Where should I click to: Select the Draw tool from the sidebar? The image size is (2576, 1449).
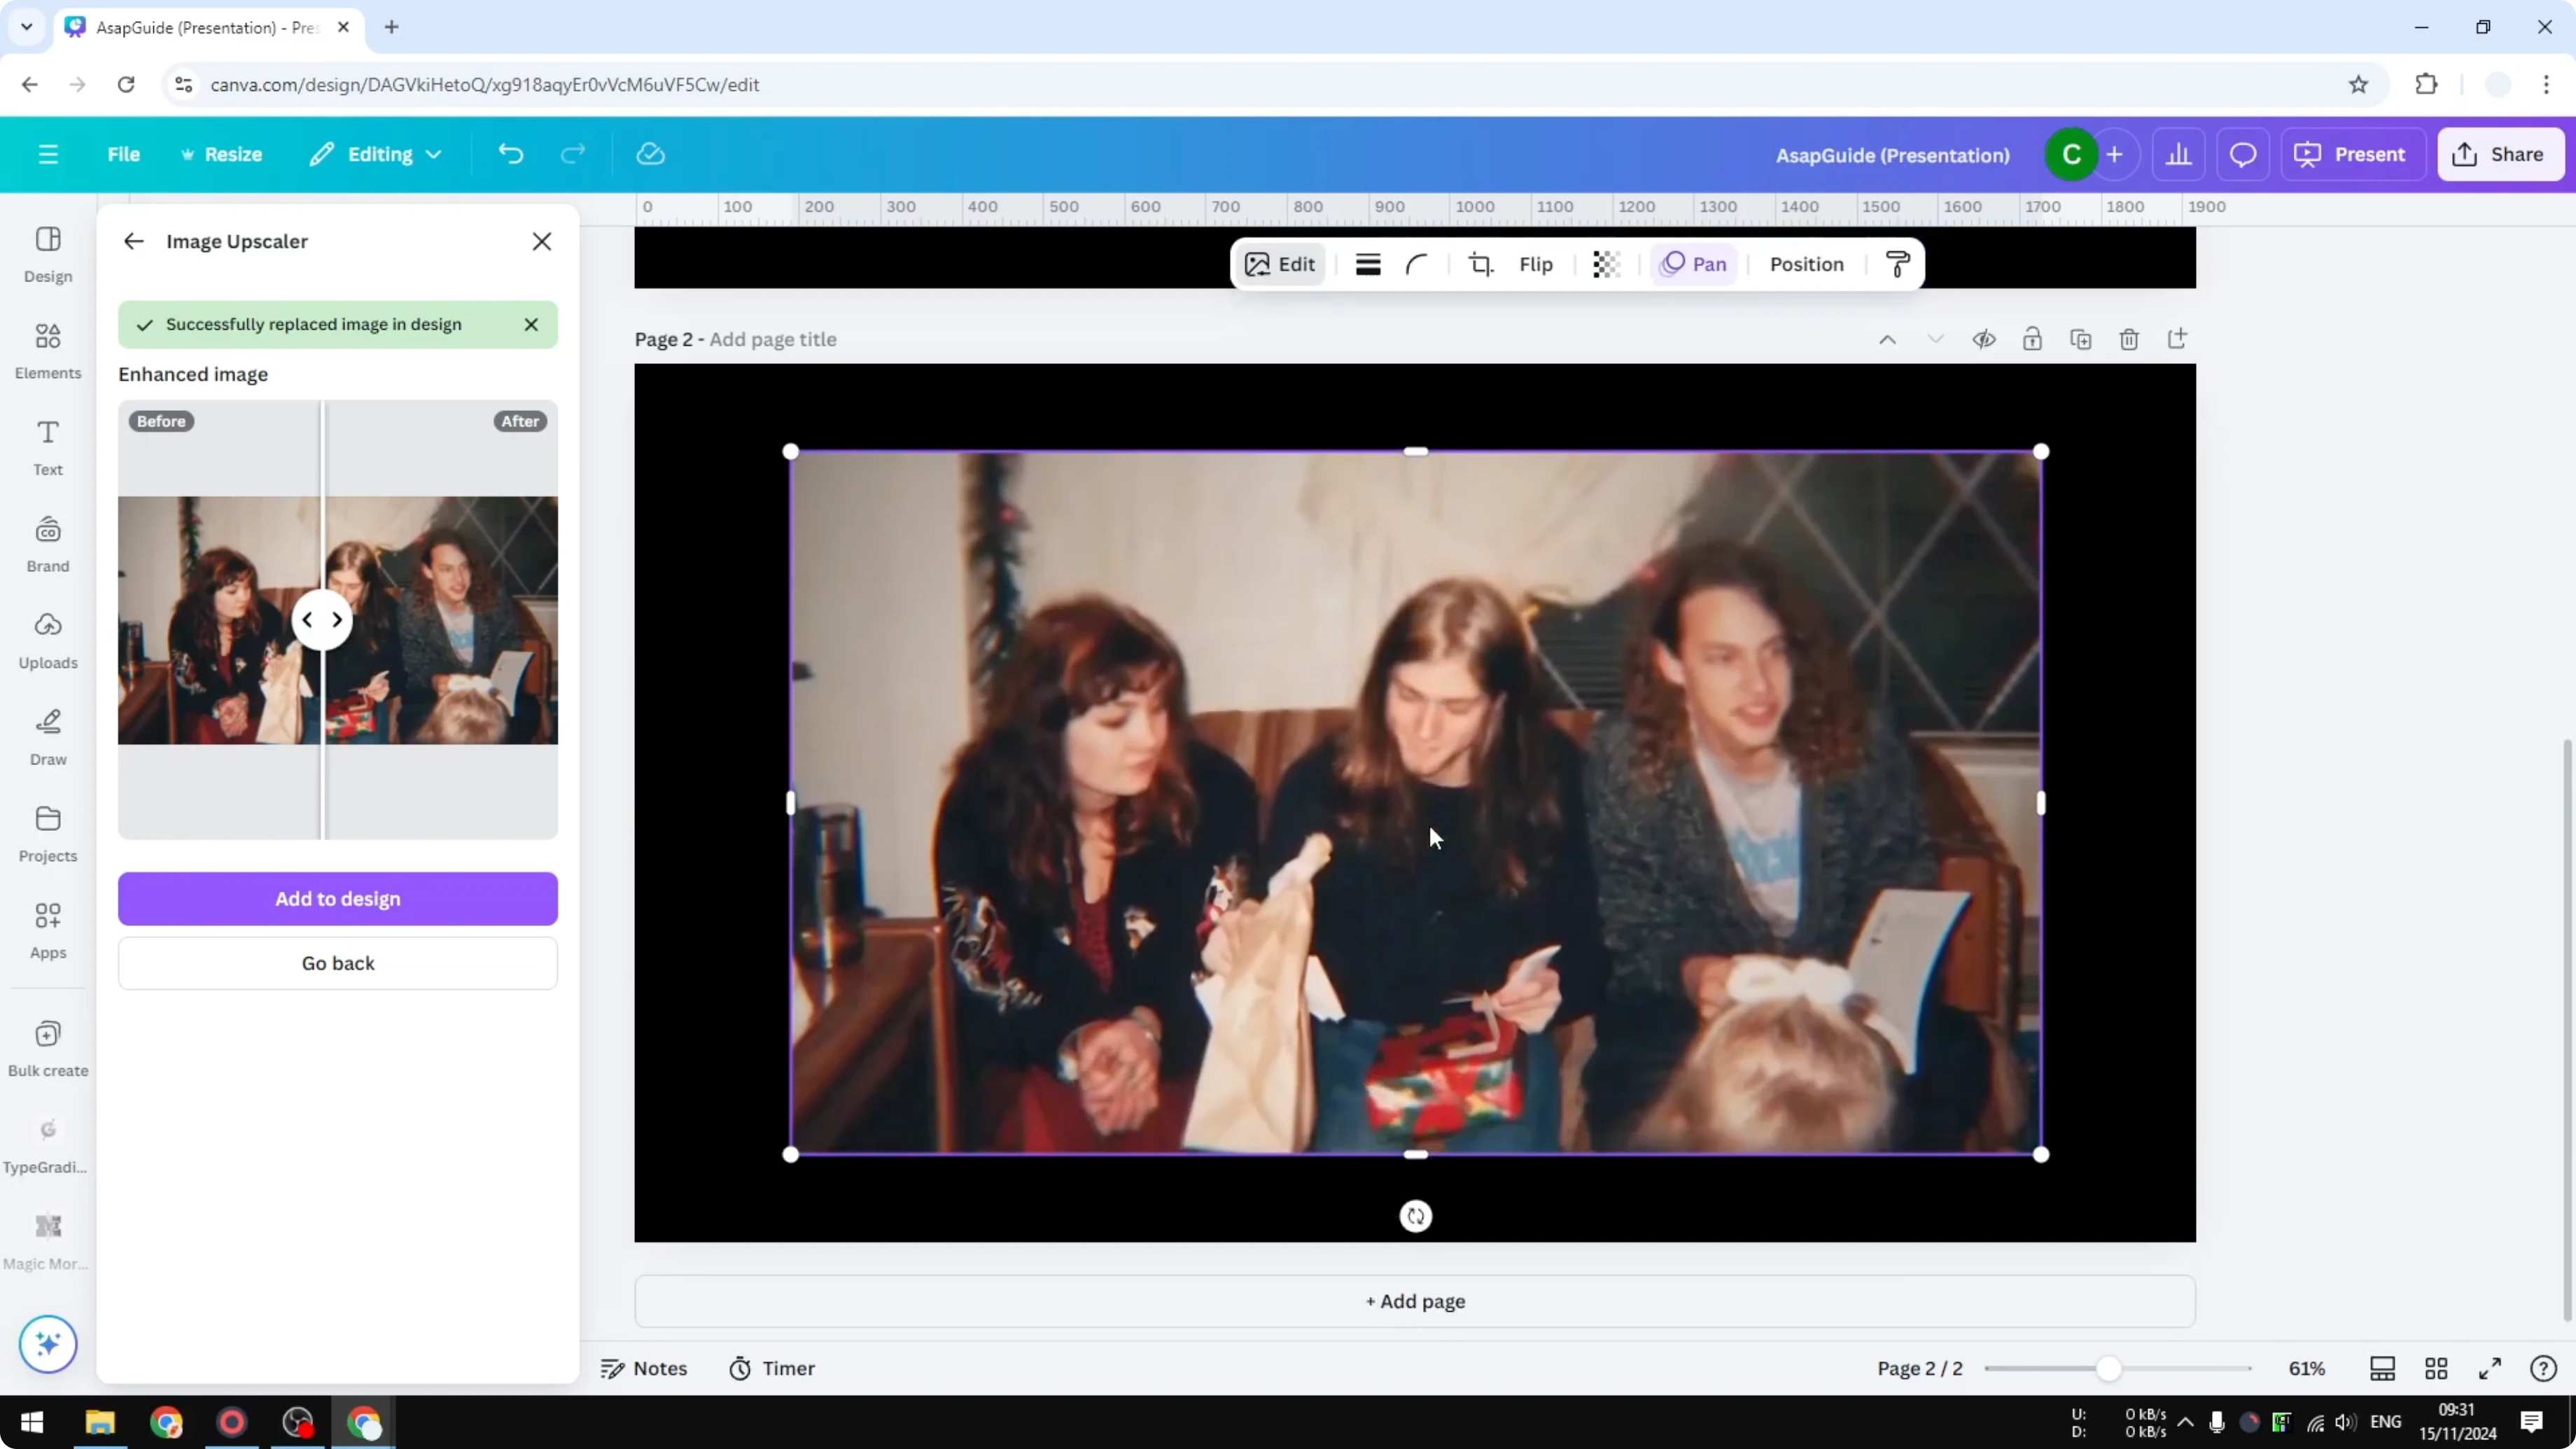click(x=47, y=736)
